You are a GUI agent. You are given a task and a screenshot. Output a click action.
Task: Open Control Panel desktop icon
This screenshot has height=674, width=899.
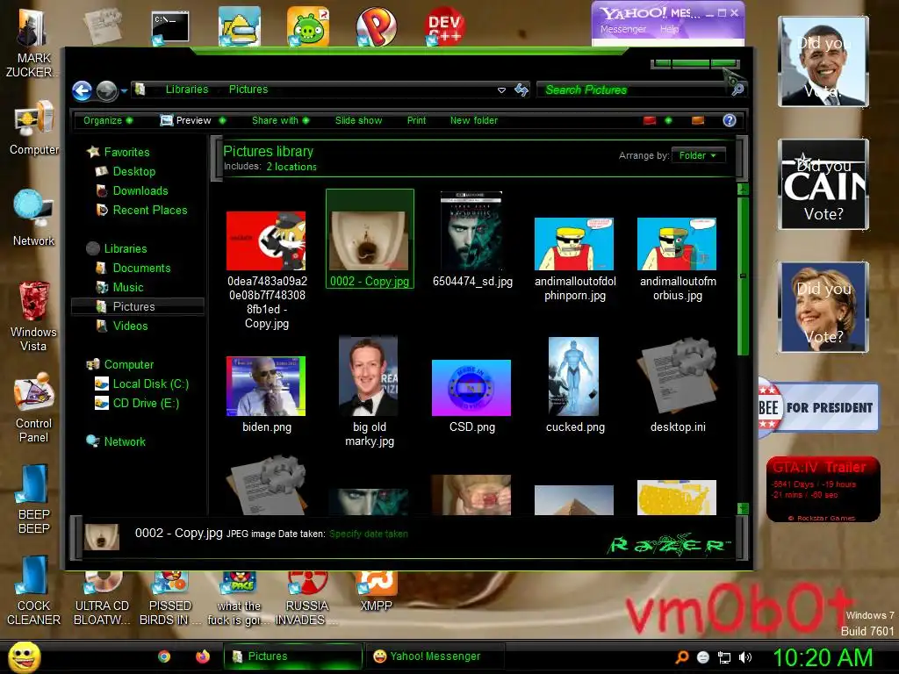[x=34, y=407]
